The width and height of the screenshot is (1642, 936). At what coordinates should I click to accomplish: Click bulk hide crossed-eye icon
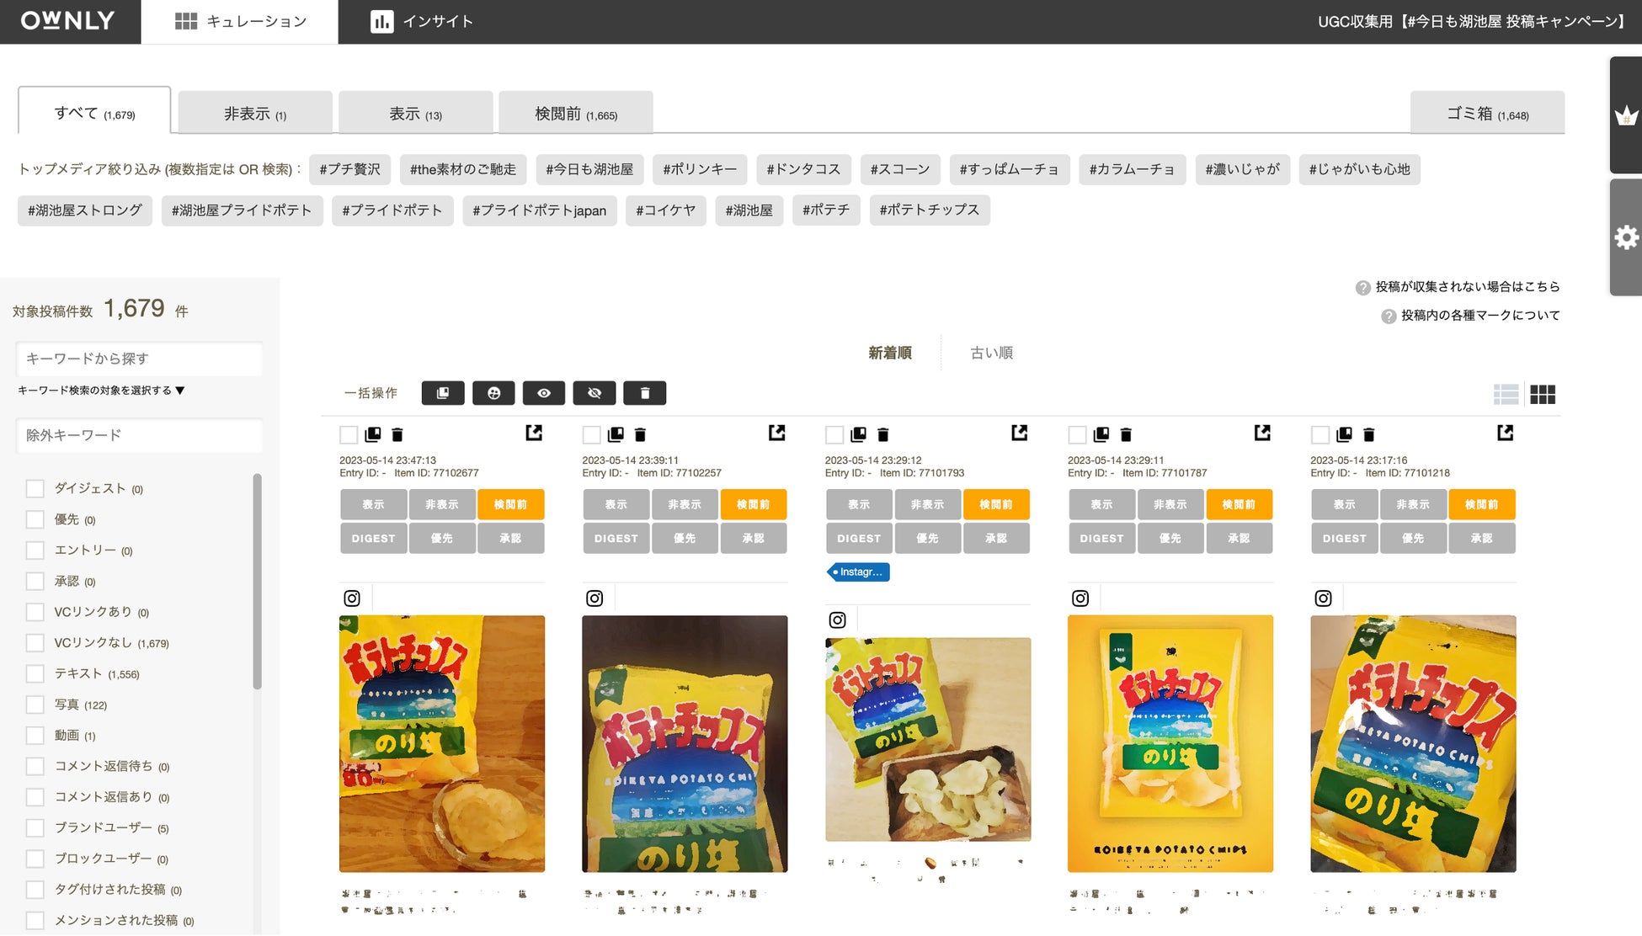click(x=594, y=393)
